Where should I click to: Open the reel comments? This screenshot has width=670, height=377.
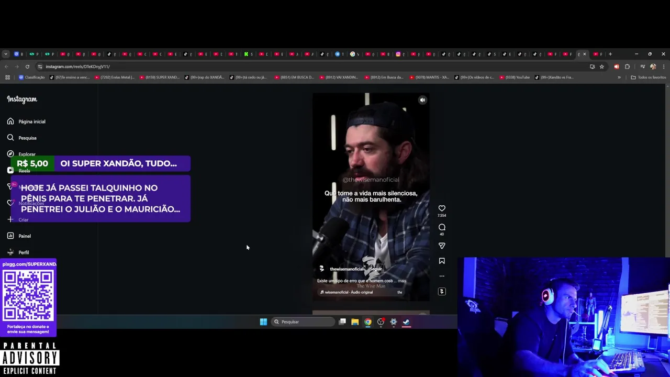coord(442,227)
